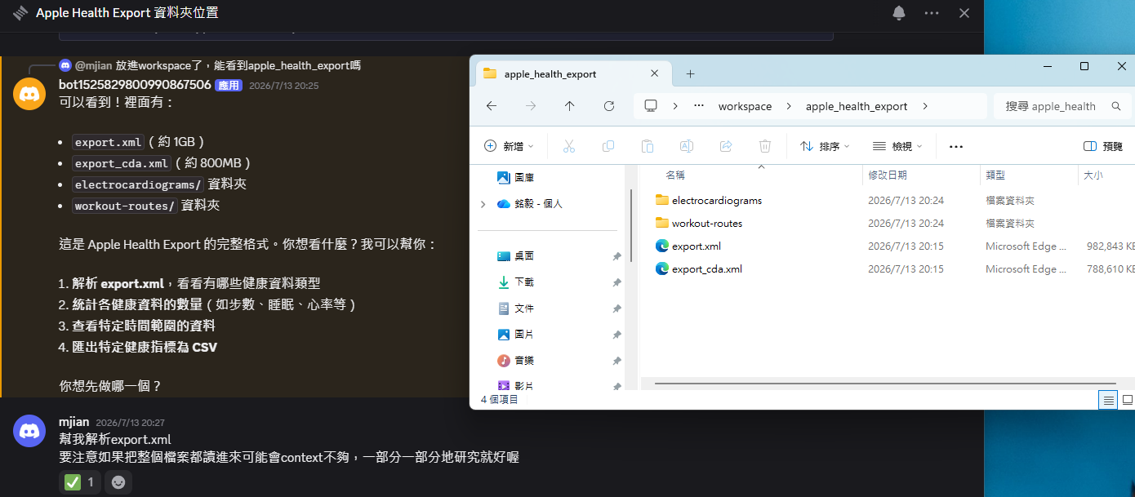Screen dimensions: 1135x497
Task: Open 影片 in the navigation pane
Action: 524,385
